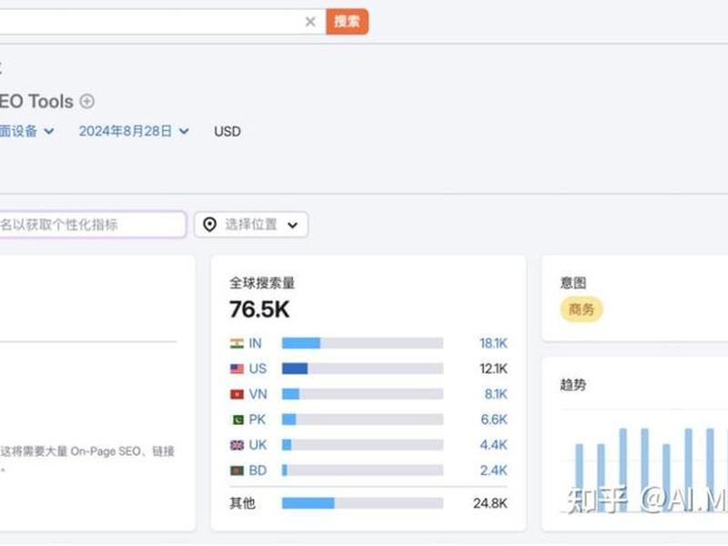Select the 意图 card heading
The height and width of the screenshot is (546, 728).
pos(573,283)
